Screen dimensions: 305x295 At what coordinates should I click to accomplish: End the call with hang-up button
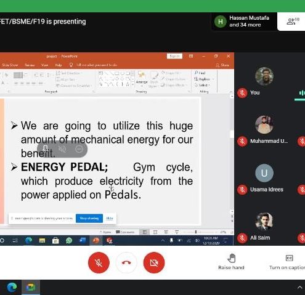pos(126,262)
